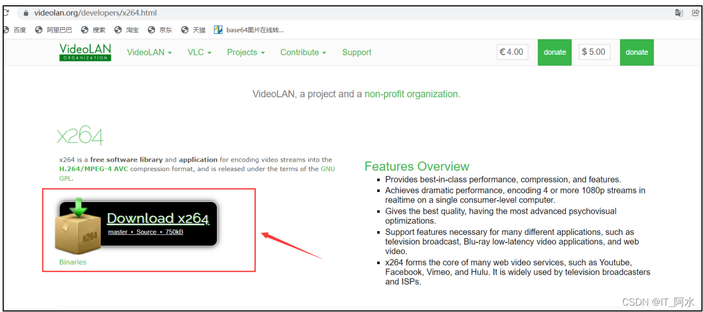
Task: Expand the Contribute dropdown menu
Action: pos(303,52)
